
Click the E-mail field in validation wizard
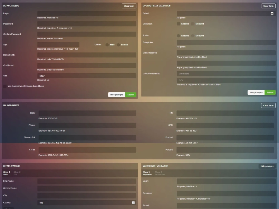(x=226, y=206)
